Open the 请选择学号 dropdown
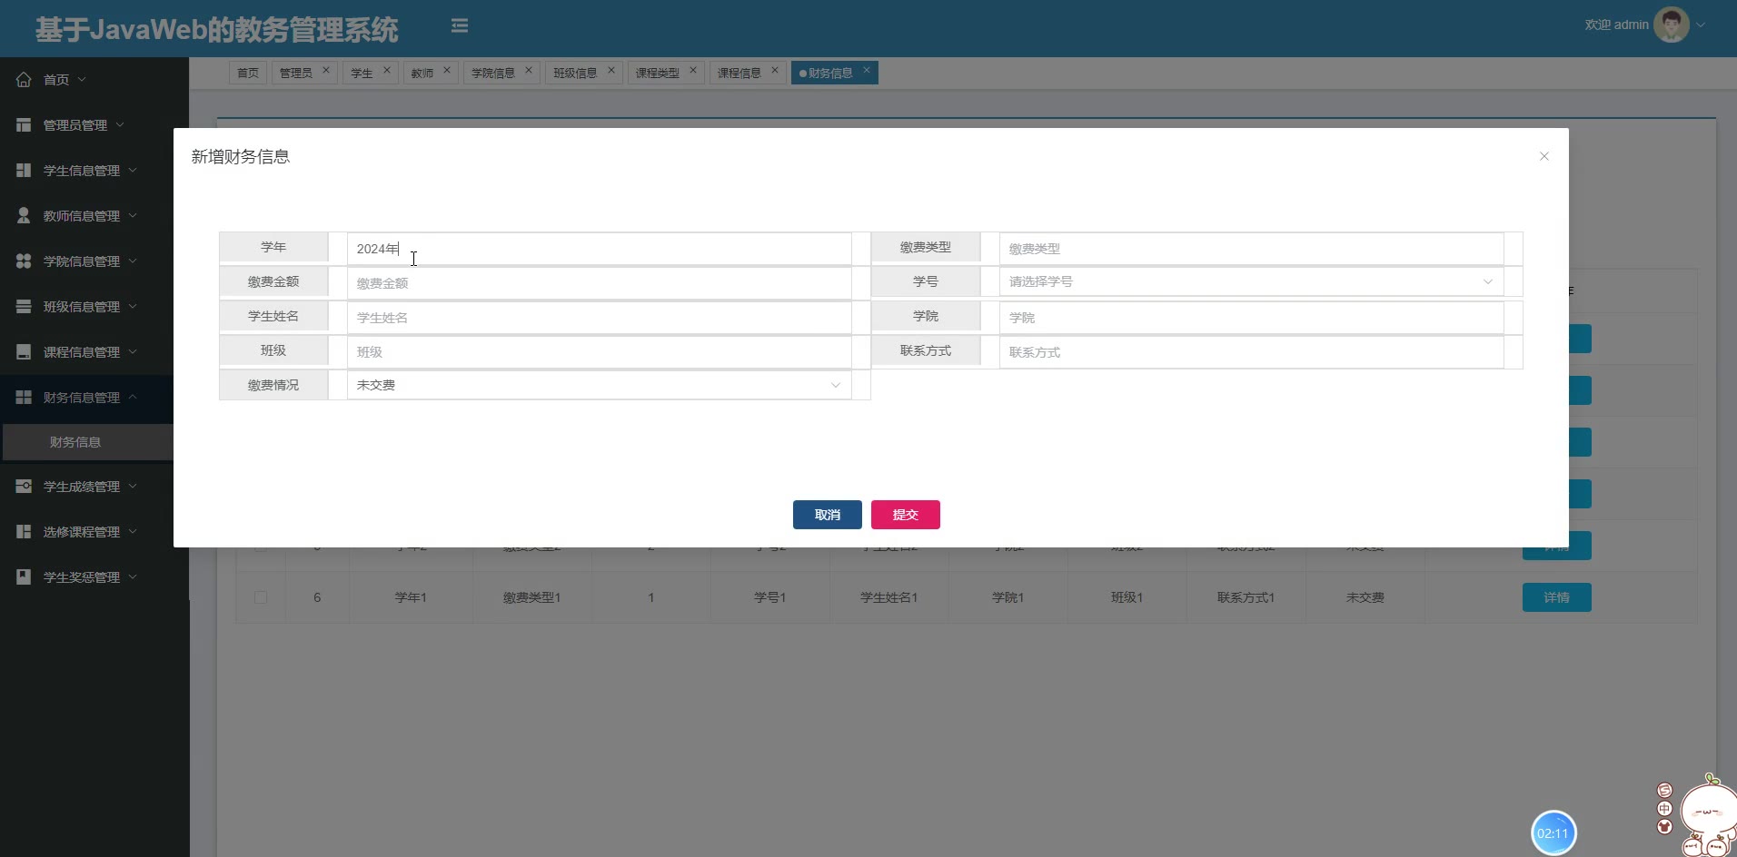1737x857 pixels. 1251,281
